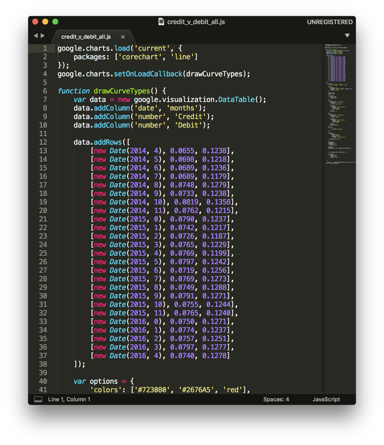The height and width of the screenshot is (445, 384).
Task: Click value 0.0655 on line 13
Action: (182, 151)
